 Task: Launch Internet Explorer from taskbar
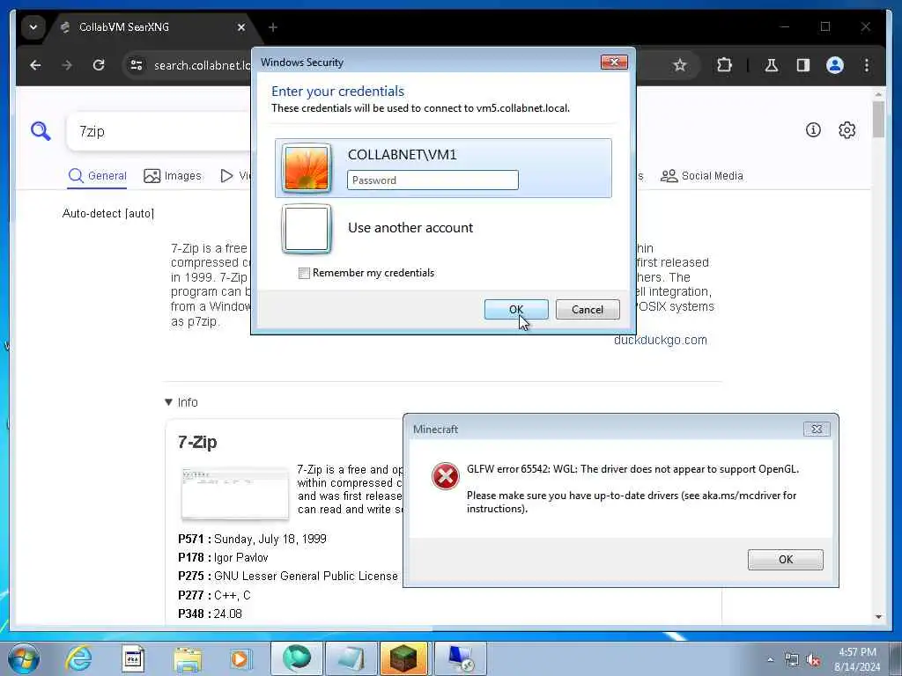78,658
